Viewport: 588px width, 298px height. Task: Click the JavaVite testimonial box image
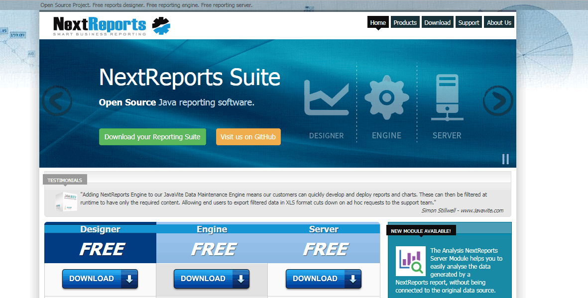[x=66, y=201]
